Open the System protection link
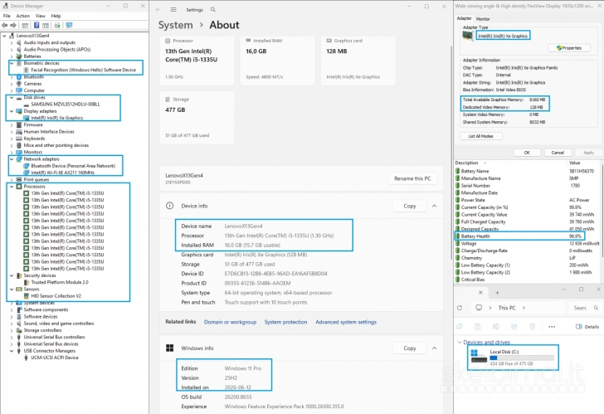 pyautogui.click(x=285, y=322)
